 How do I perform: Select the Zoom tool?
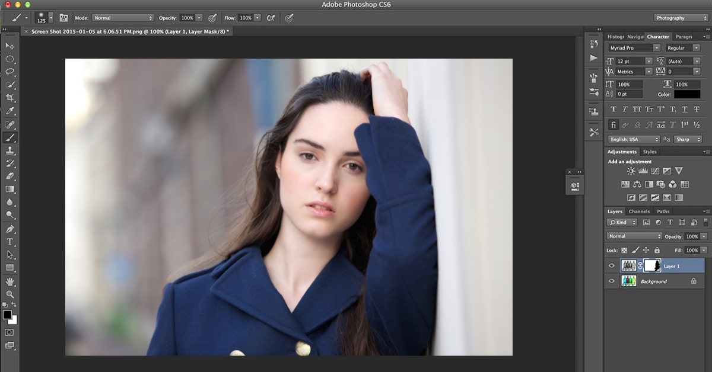point(10,294)
